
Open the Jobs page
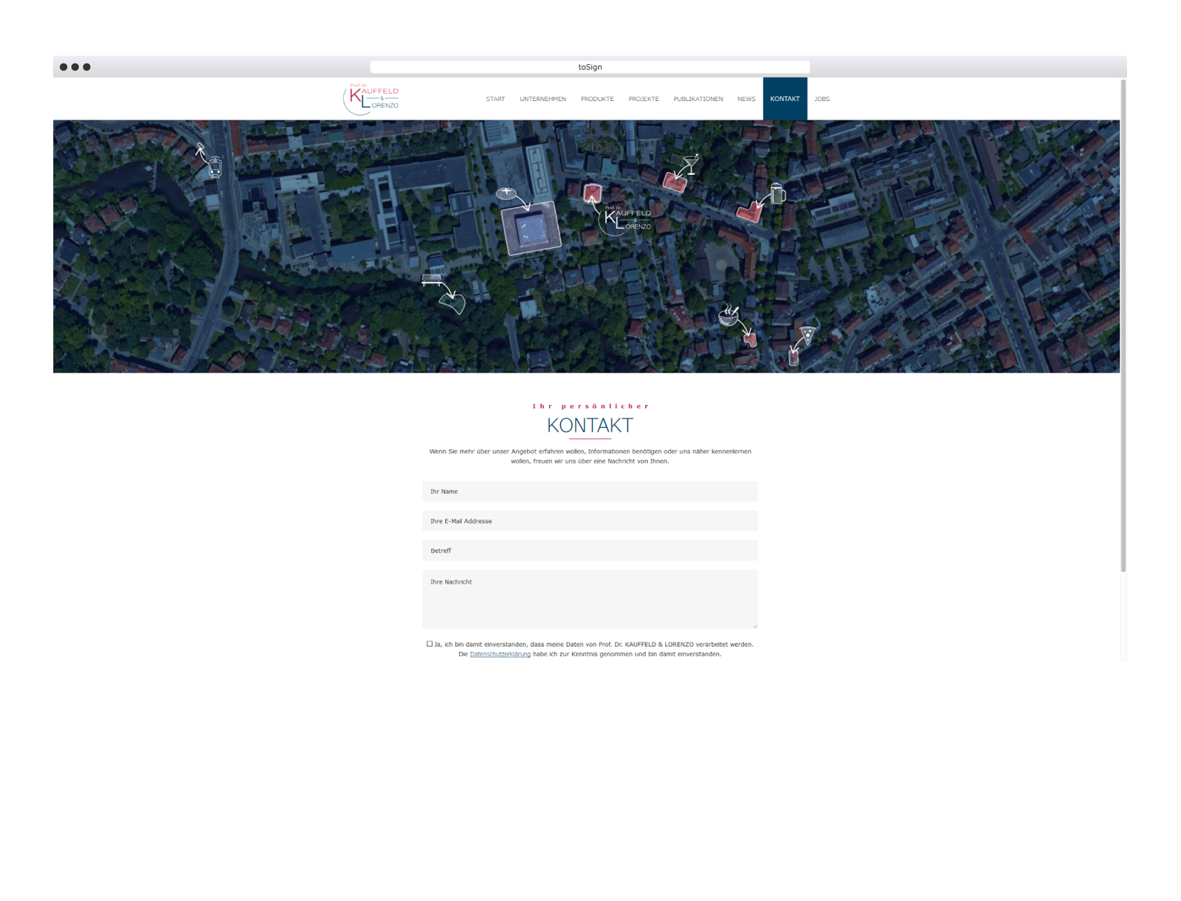822,99
